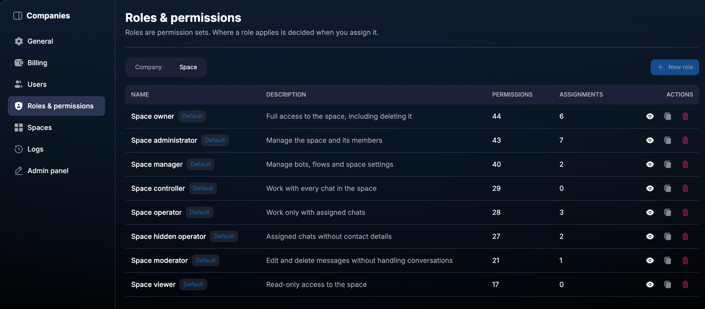705x309 pixels.
Task: Open General settings gear icon
Action: pyautogui.click(x=19, y=41)
